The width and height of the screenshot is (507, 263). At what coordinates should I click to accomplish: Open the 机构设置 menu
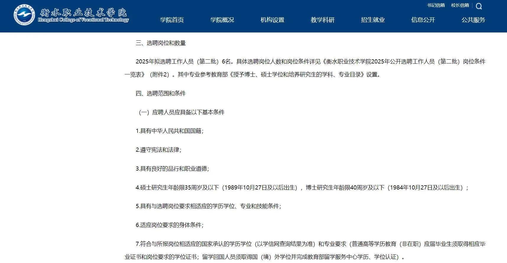pos(272,20)
